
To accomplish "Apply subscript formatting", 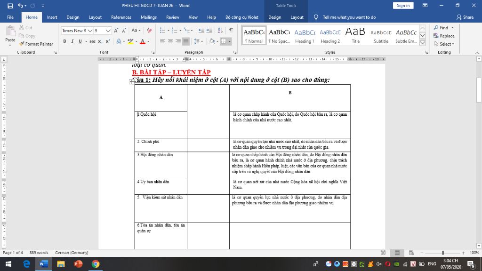I will click(x=100, y=41).
